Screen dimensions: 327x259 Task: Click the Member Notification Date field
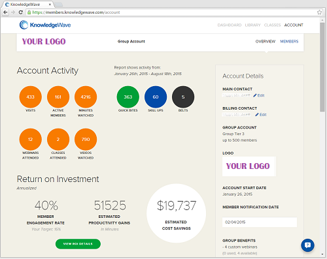click(x=260, y=222)
